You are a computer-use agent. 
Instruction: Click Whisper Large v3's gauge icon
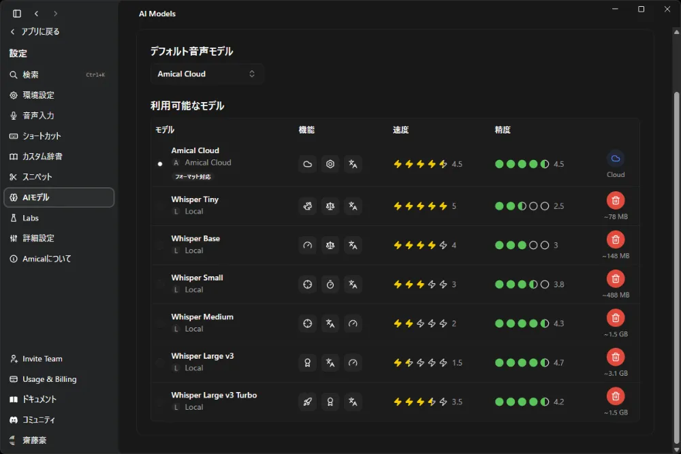click(353, 362)
